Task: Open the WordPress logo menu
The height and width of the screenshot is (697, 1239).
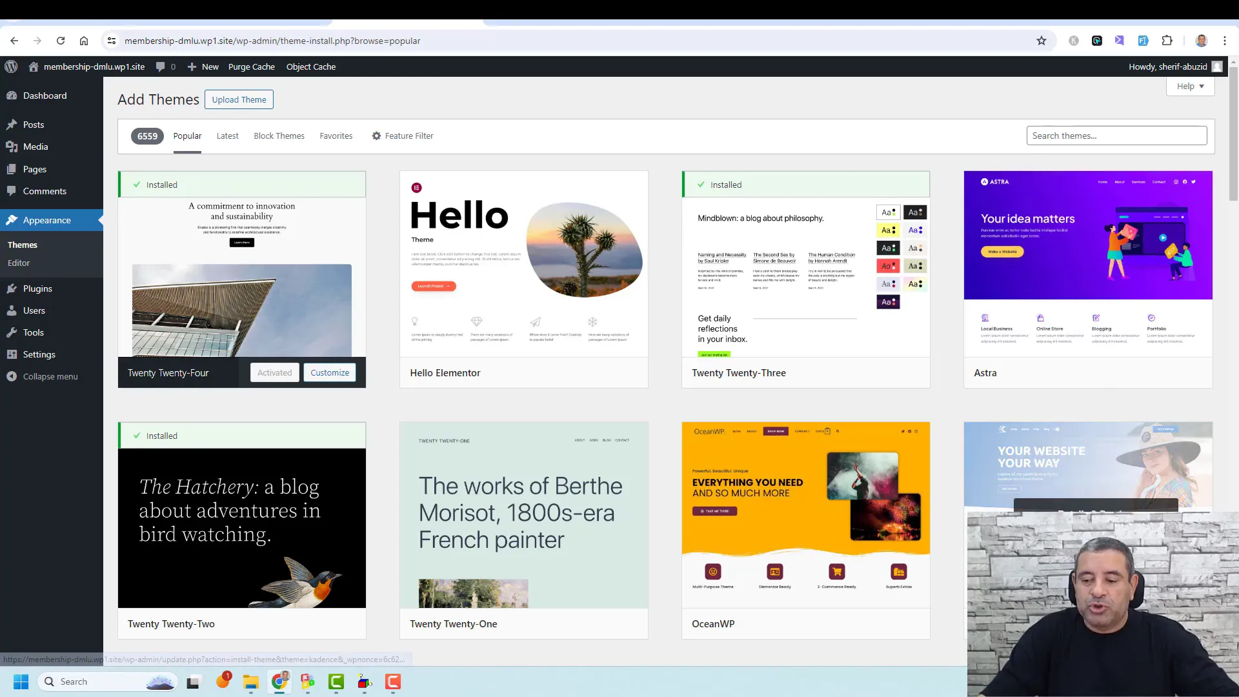Action: [10, 66]
